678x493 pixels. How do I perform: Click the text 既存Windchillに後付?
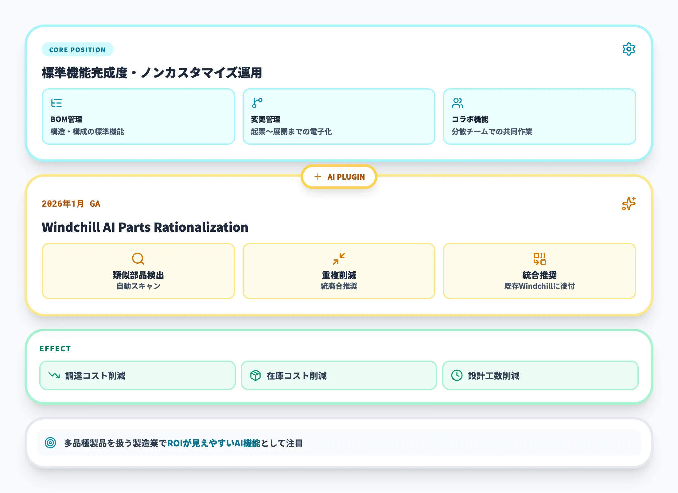click(540, 286)
